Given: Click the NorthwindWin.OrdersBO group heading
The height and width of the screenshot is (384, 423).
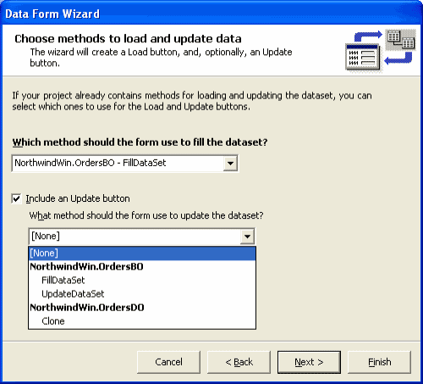Looking at the screenshot, I should pos(86,267).
